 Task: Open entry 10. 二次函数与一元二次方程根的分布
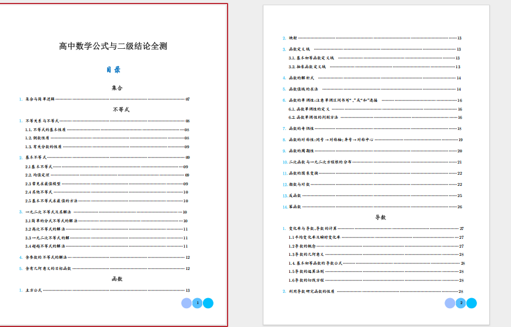click(x=372, y=162)
